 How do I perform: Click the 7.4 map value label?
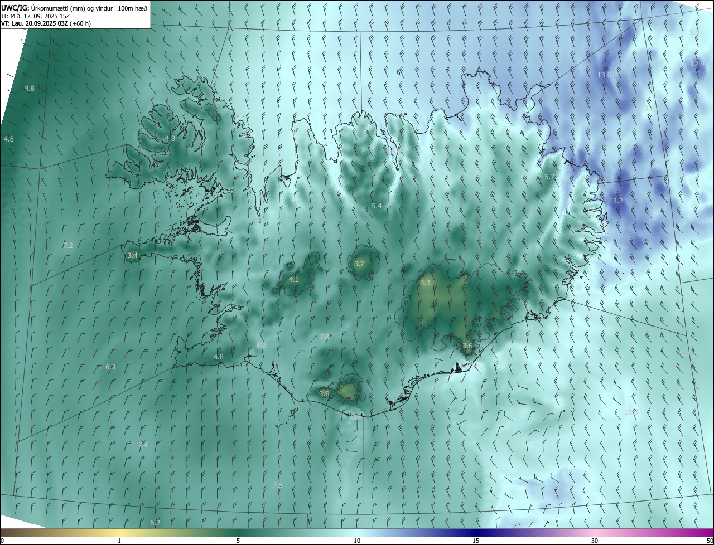(x=143, y=445)
